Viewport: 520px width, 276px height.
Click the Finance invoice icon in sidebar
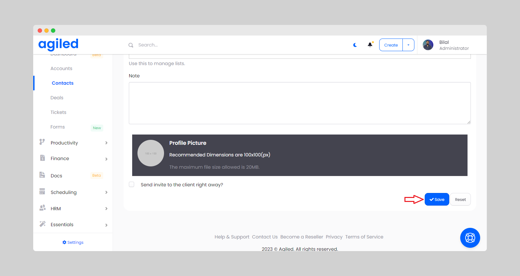click(43, 158)
